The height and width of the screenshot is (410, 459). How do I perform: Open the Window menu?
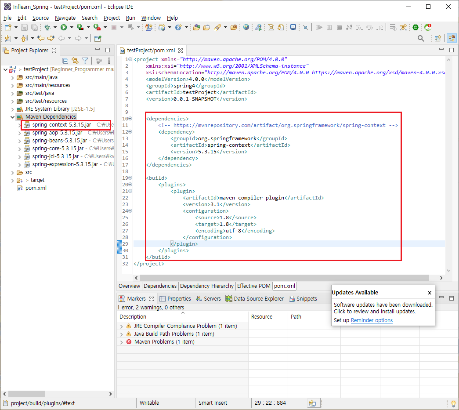[151, 18]
